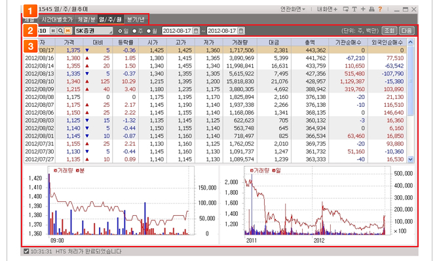The height and width of the screenshot is (261, 439).
Task: Click the 조회 query button
Action: pyautogui.click(x=389, y=31)
